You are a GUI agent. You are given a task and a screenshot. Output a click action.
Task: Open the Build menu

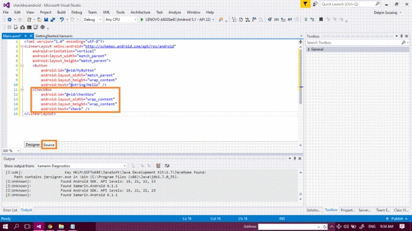pyautogui.click(x=61, y=12)
